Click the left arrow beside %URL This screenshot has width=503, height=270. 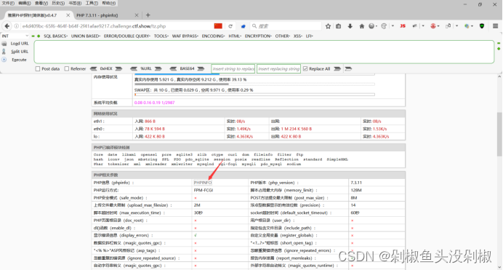tap(134, 68)
